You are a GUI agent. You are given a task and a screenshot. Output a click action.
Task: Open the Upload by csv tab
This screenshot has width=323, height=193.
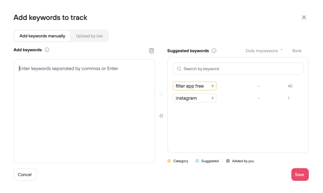click(x=89, y=36)
